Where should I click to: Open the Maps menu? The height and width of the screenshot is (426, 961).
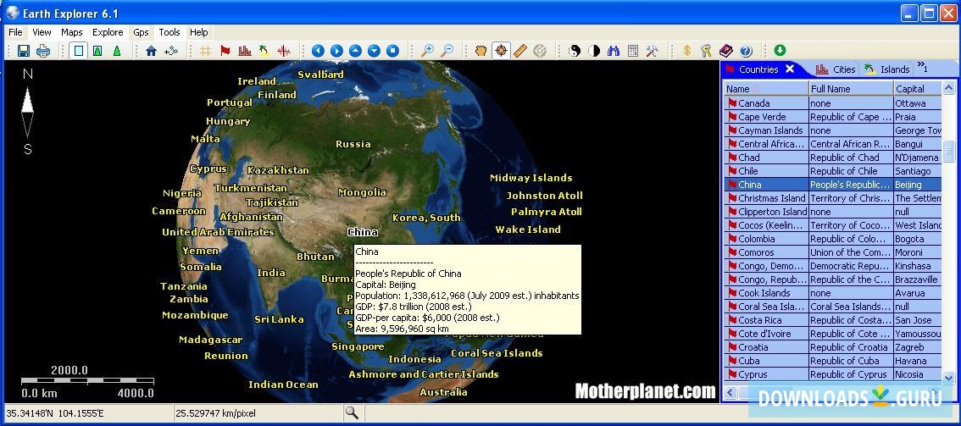pos(72,32)
